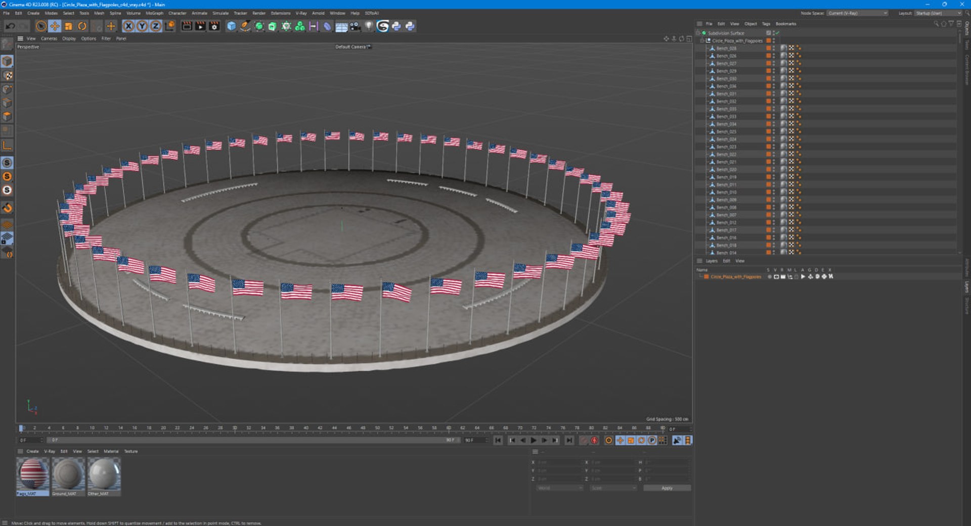
Task: Select the Live Selection tool
Action: [41, 26]
